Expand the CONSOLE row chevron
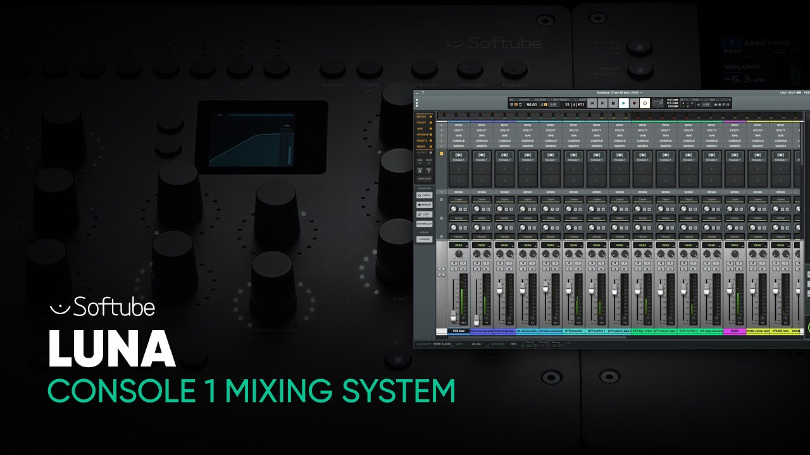 point(441,141)
